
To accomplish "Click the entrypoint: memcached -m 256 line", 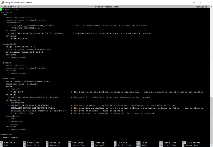I will pyautogui.click(x=24, y=52).
